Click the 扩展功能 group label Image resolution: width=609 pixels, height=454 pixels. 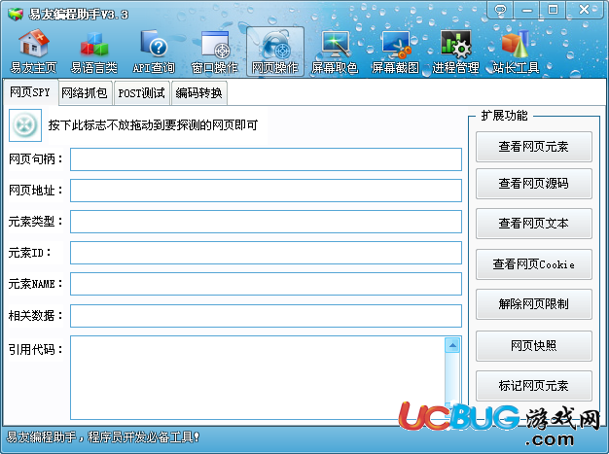click(x=504, y=116)
